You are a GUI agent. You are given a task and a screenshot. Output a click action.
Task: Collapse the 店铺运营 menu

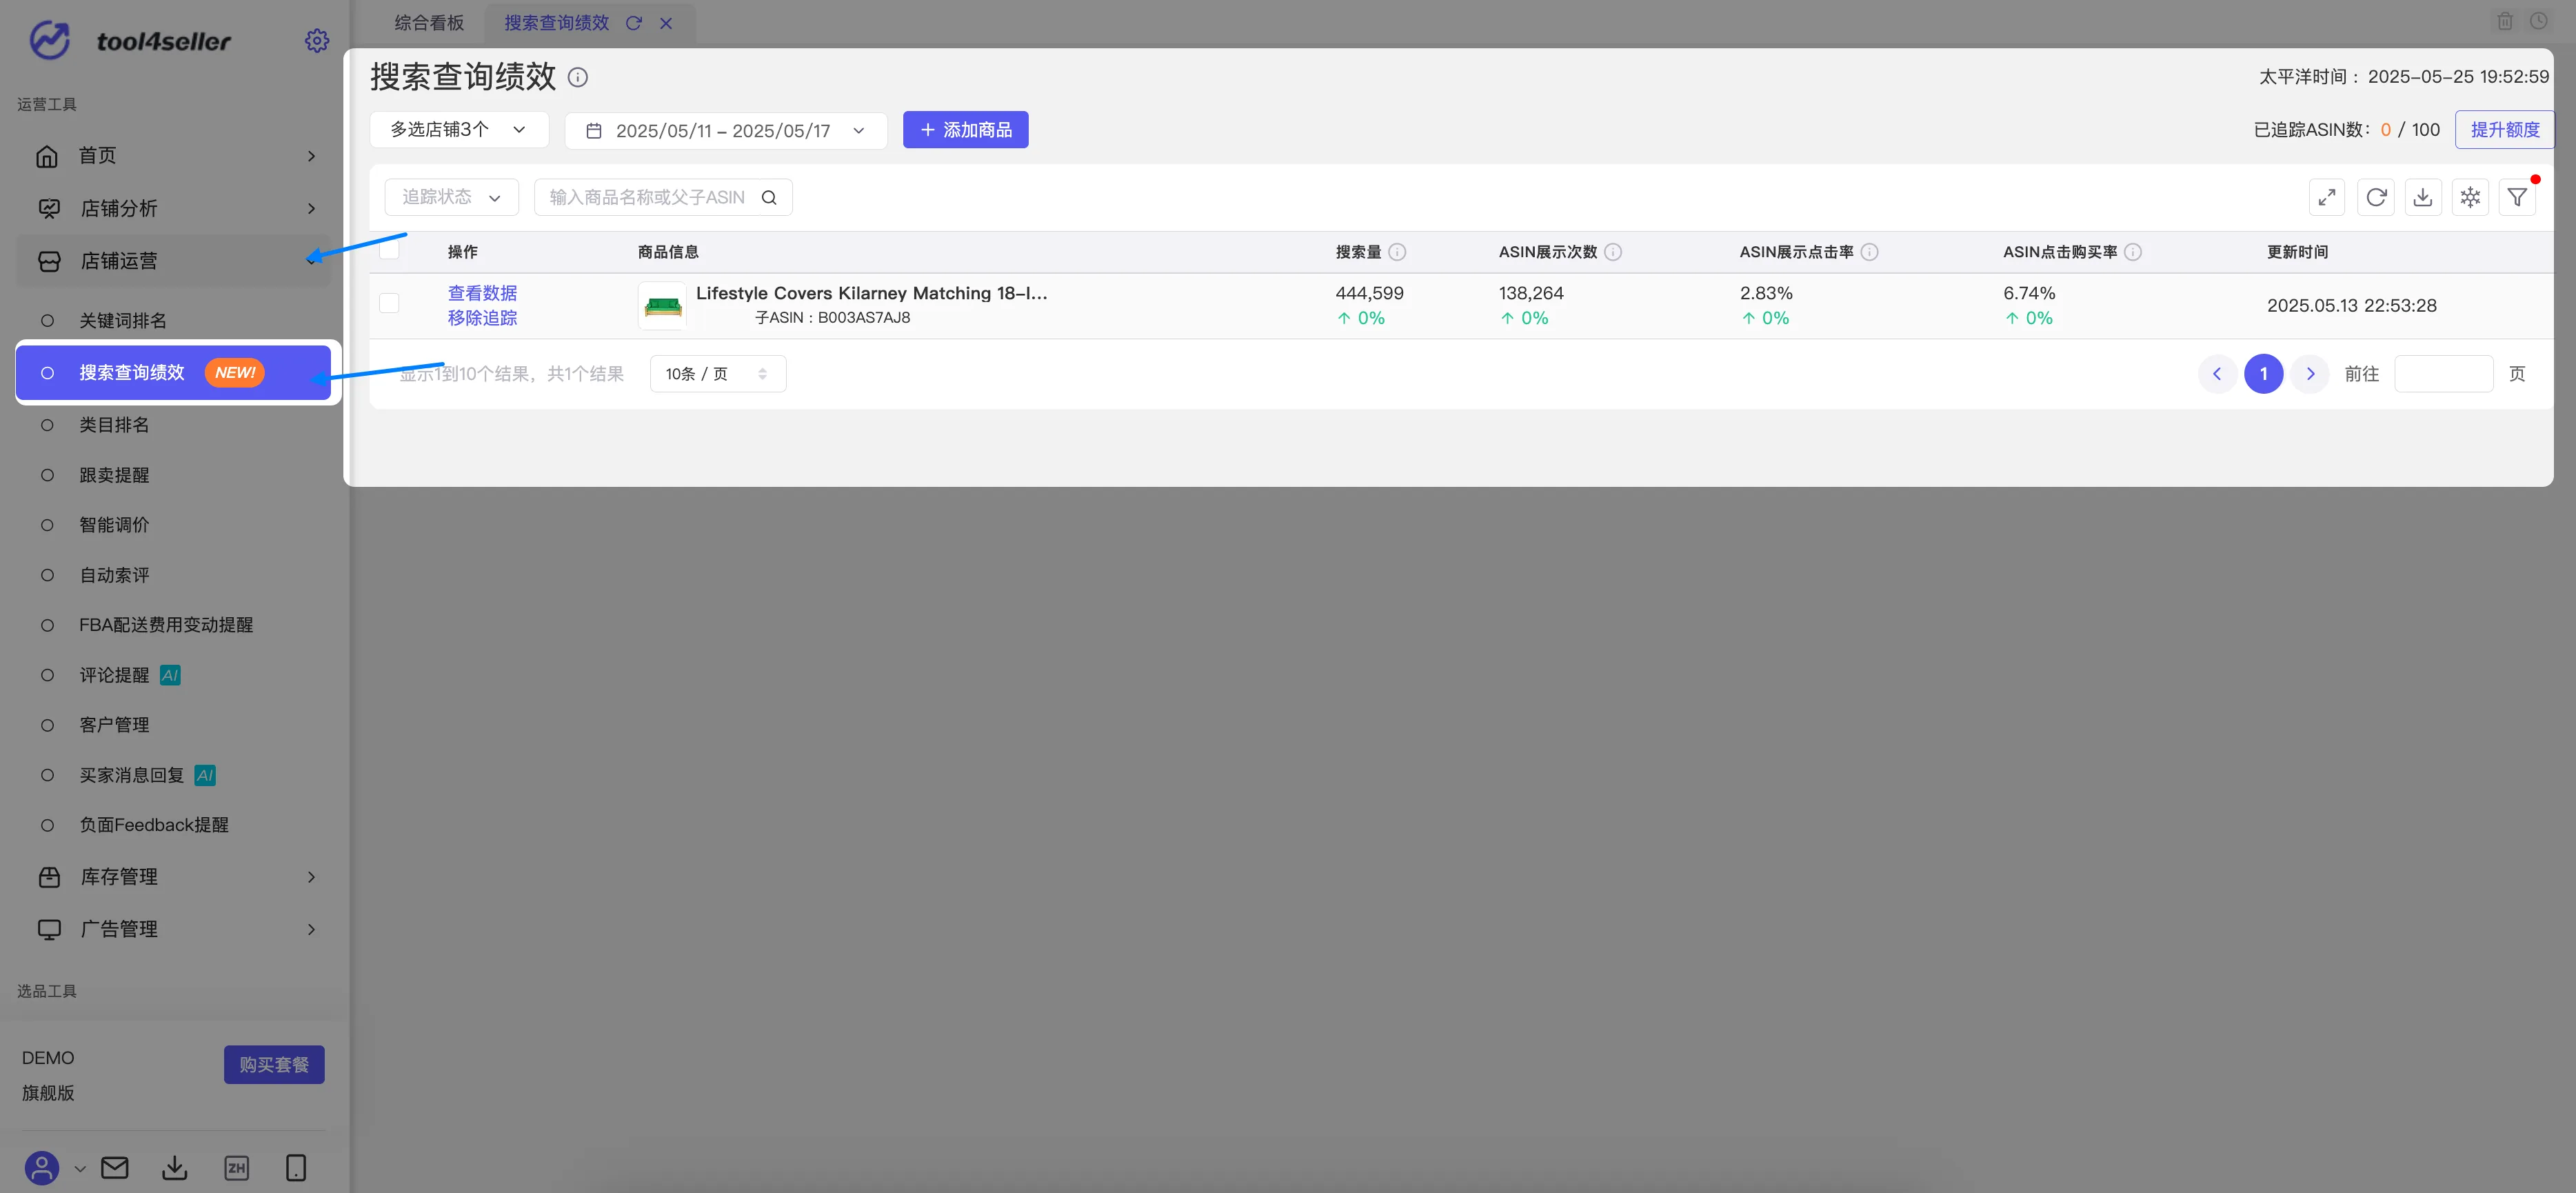[173, 261]
